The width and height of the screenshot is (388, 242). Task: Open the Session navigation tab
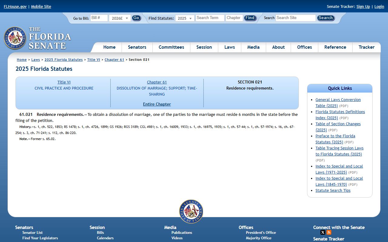(x=204, y=47)
